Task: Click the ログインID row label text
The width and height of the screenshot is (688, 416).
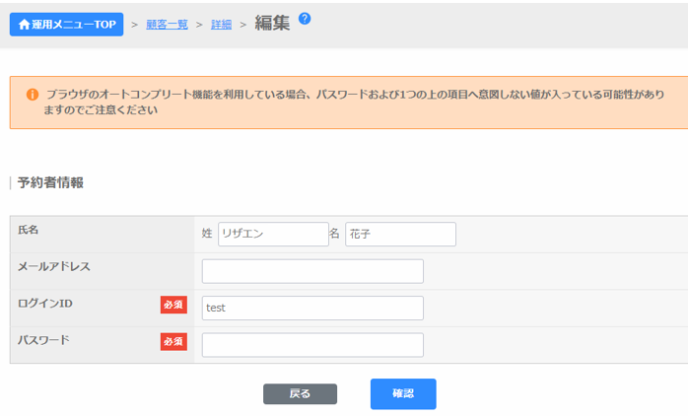Action: [45, 304]
